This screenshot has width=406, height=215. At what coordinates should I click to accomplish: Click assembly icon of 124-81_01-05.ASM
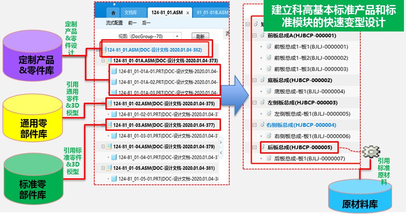tap(109, 168)
